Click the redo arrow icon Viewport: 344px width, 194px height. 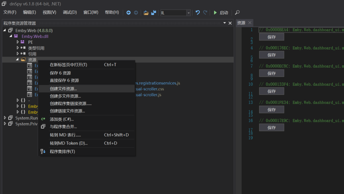(205, 12)
